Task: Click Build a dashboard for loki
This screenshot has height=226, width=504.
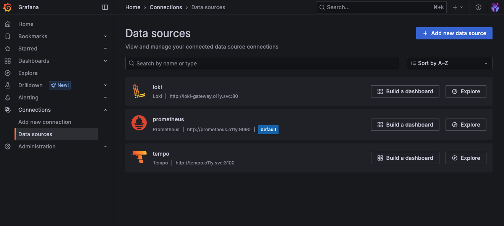Action: [x=405, y=91]
